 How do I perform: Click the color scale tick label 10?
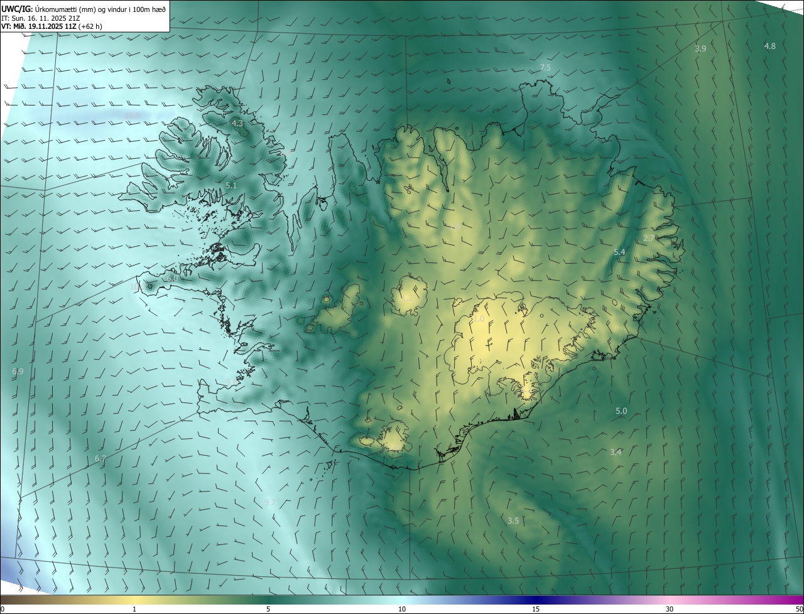(x=402, y=609)
